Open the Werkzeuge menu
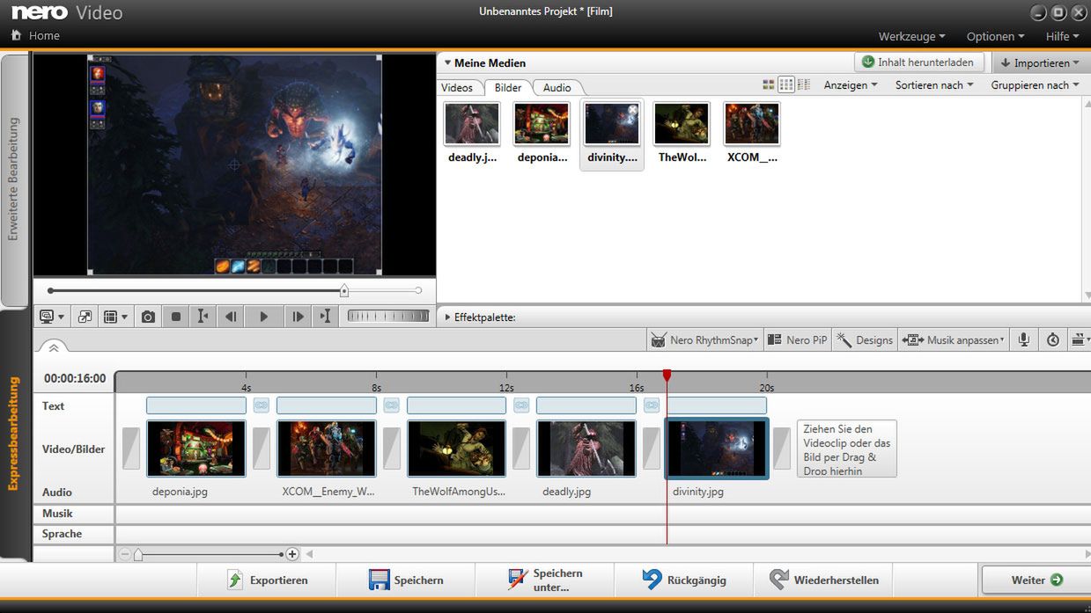 (x=911, y=36)
